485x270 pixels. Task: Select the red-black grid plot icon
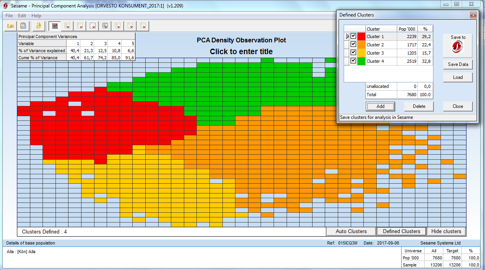point(55,26)
